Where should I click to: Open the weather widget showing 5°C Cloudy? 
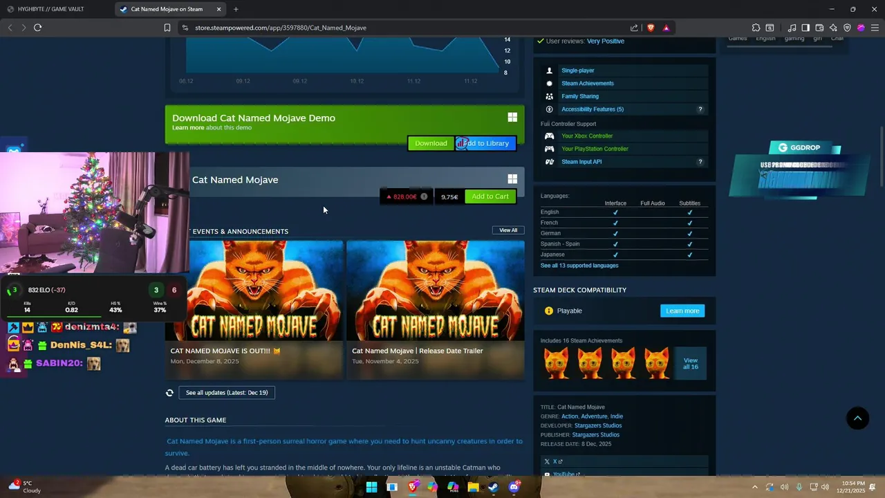[x=26, y=487]
